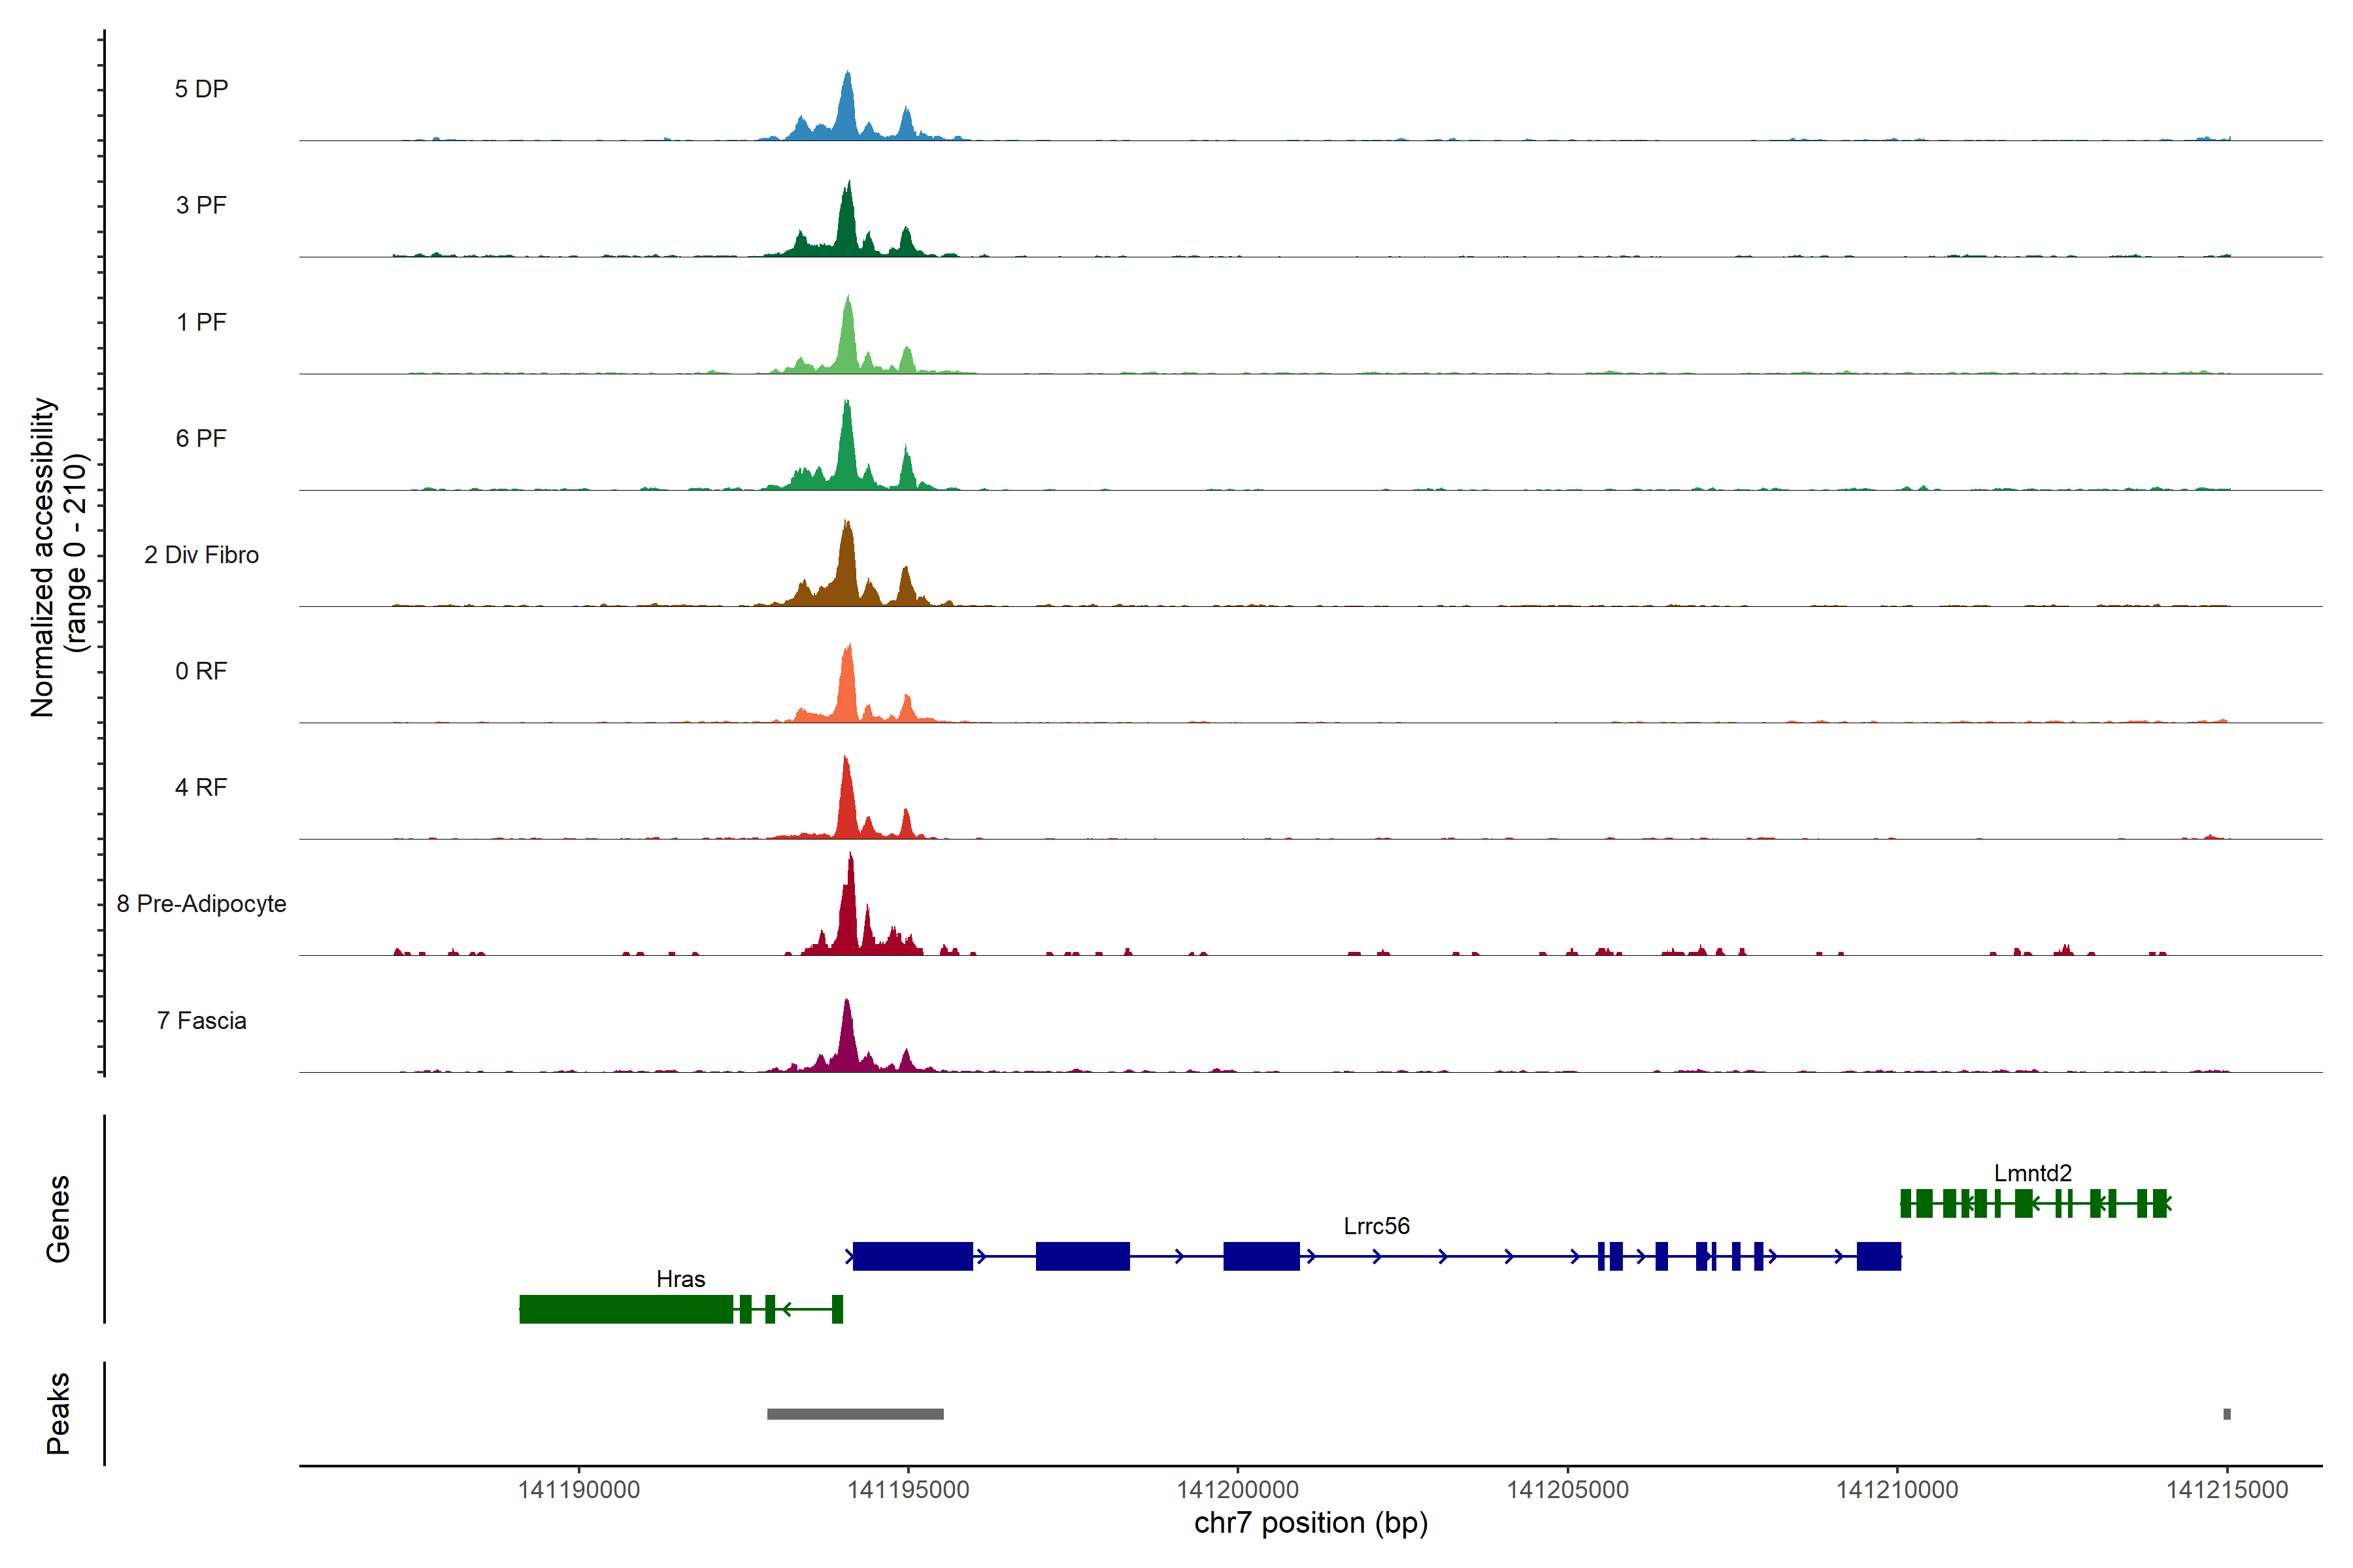Click the 3 PF track label
Viewport: 2353px width, 1568px height.
click(x=201, y=205)
